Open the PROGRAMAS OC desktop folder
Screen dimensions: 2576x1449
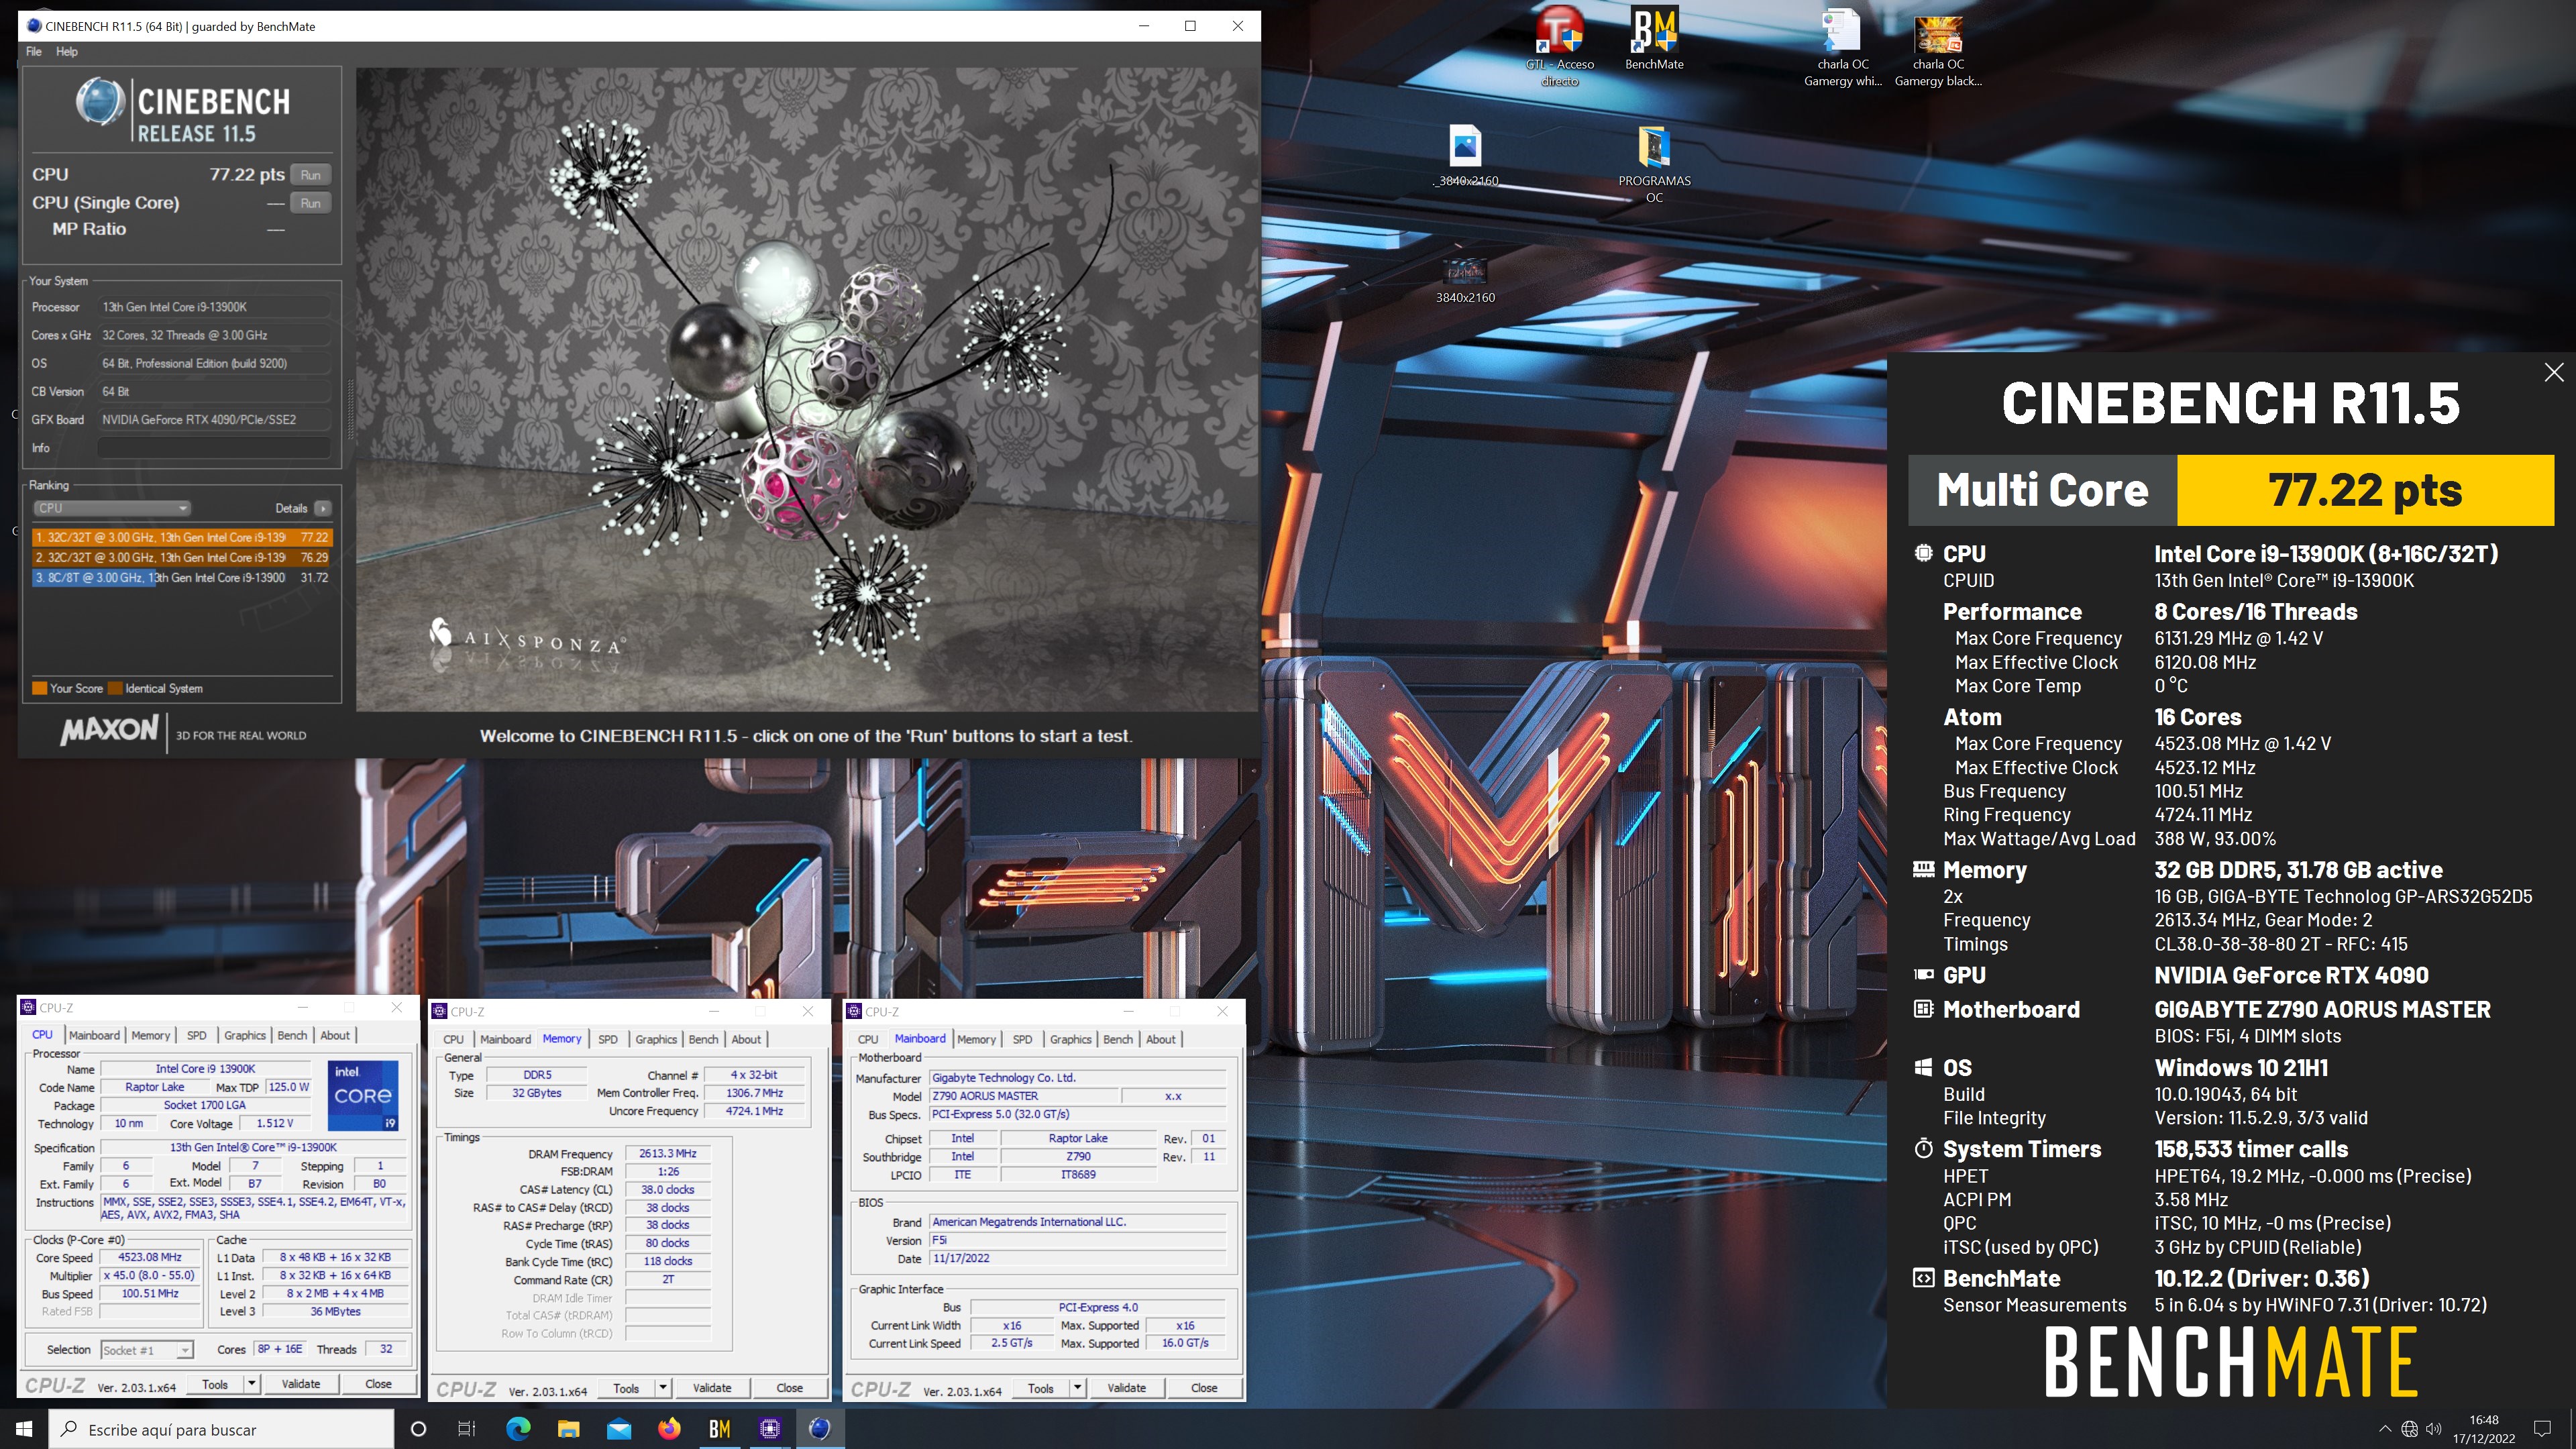1654,164
